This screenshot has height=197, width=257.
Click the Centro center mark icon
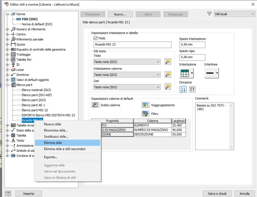[x=13, y=34]
